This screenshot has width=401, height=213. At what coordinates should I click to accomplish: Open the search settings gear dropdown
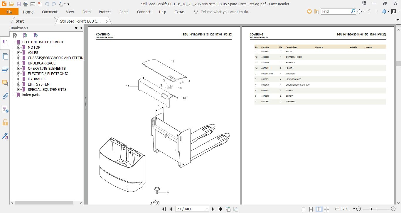tap(361, 11)
